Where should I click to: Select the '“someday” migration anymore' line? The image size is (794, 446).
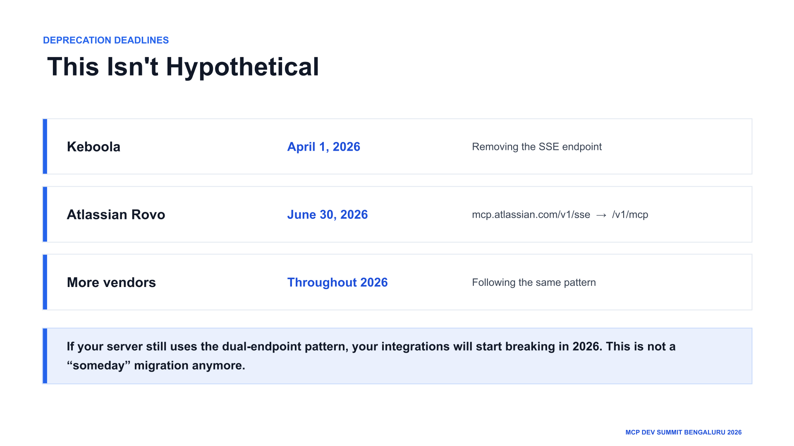(156, 365)
